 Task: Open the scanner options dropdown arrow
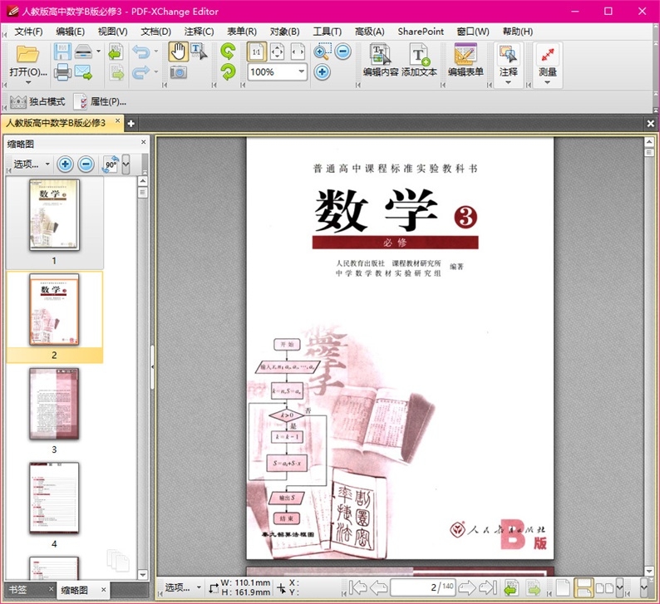tap(98, 52)
